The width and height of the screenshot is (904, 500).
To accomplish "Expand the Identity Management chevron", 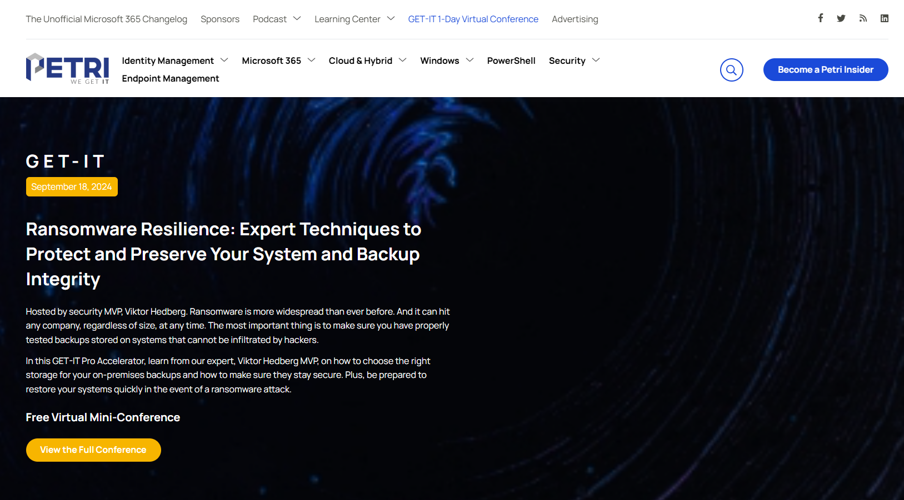I will 224,60.
